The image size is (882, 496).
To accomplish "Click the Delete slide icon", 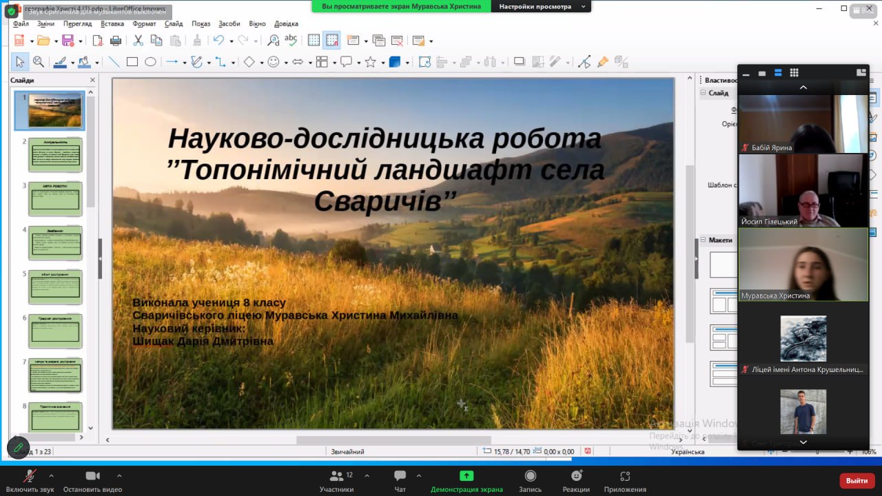I will [397, 41].
